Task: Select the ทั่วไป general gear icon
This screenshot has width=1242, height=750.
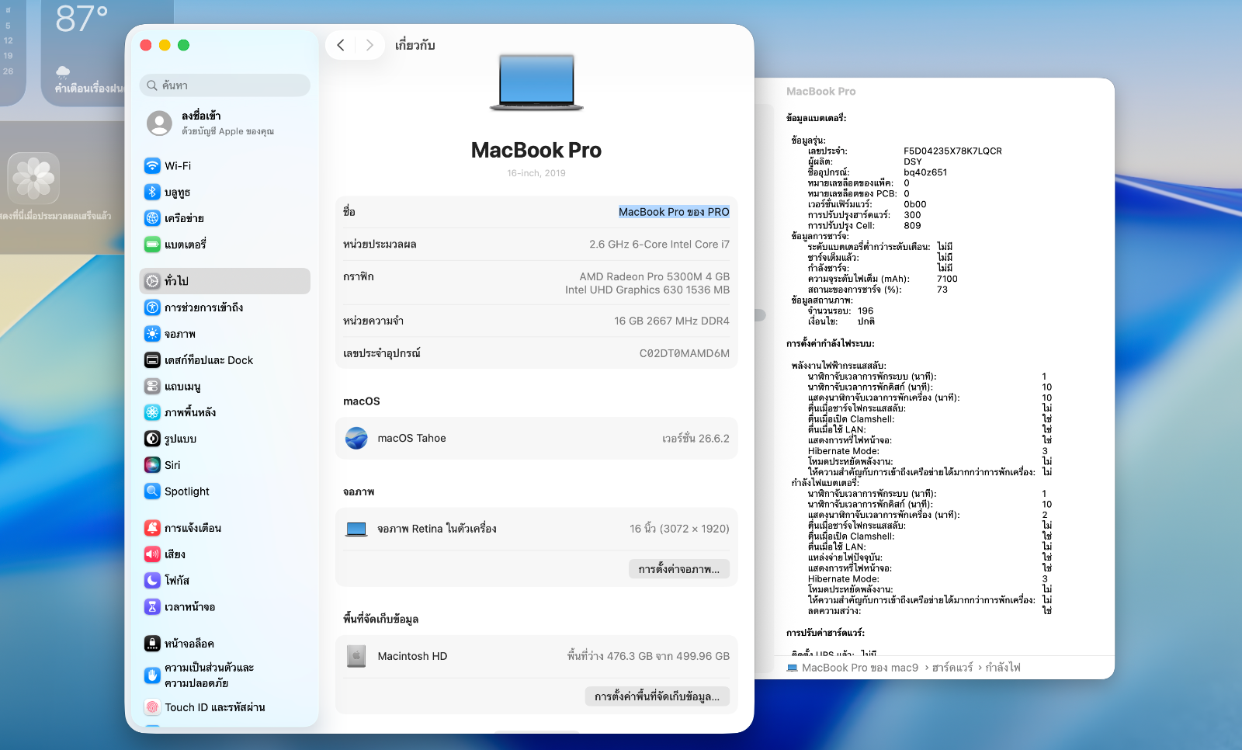Action: click(152, 281)
